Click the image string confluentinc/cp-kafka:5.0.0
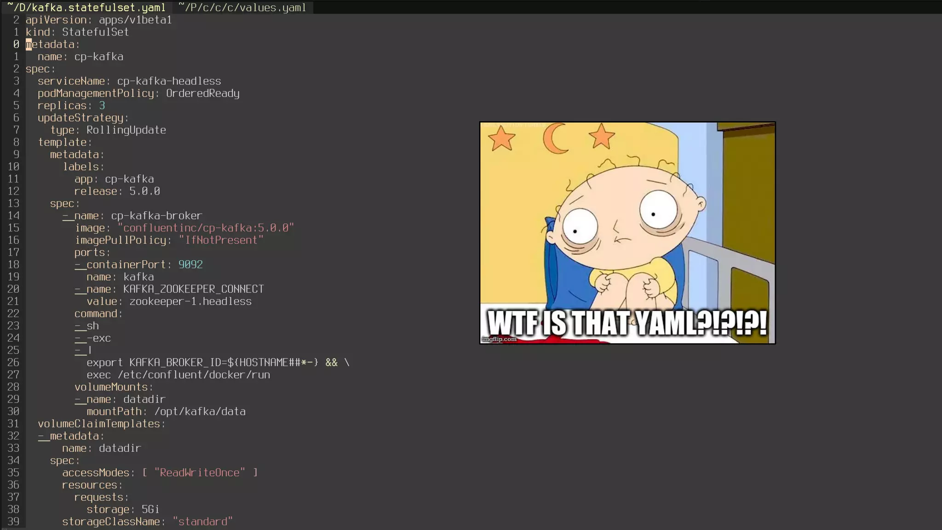This screenshot has width=942, height=530. click(206, 228)
